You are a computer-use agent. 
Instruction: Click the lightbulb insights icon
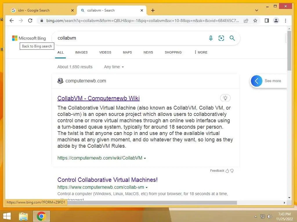click(225, 98)
